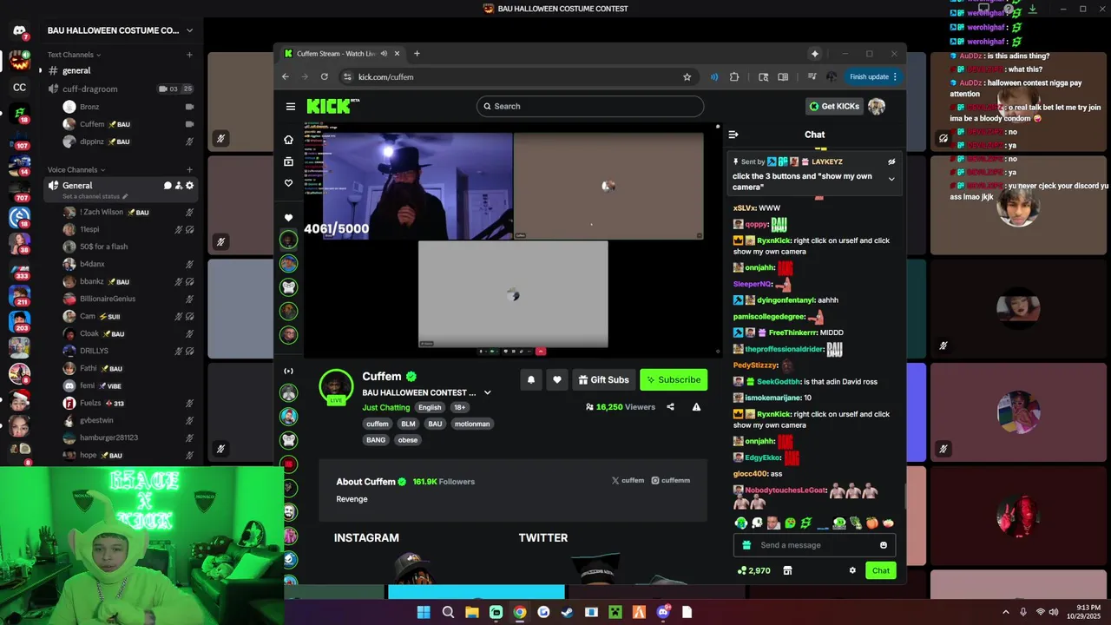Collapse the Voice Channels category
This screenshot has height=625, width=1111.
(76, 169)
